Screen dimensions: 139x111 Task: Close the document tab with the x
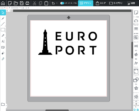click(10, 11)
